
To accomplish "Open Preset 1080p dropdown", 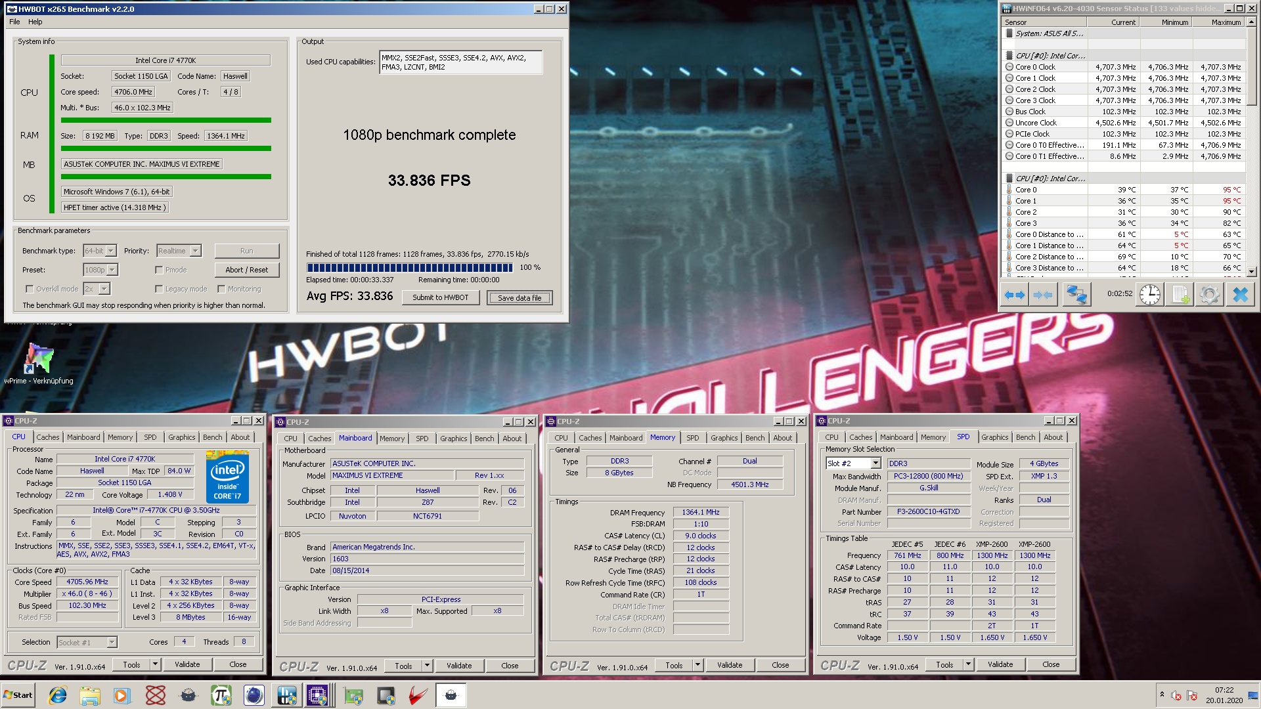I will tap(112, 270).
